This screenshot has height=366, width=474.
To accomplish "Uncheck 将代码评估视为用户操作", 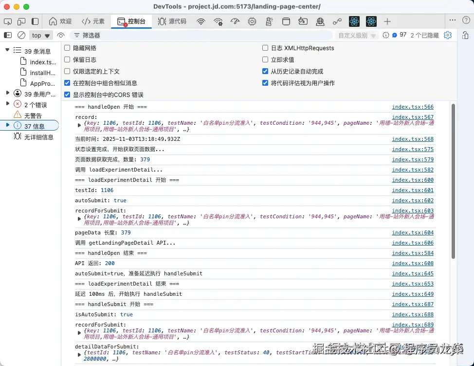I will (265, 83).
